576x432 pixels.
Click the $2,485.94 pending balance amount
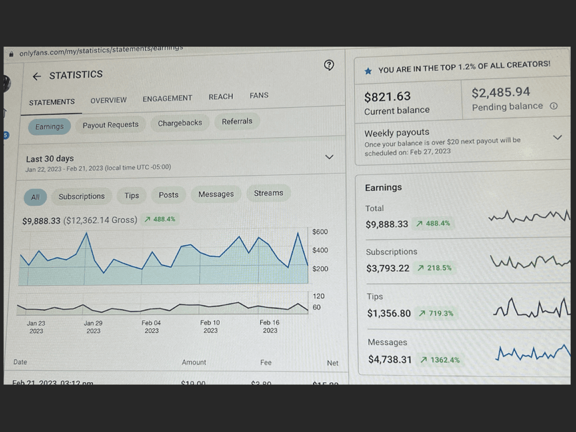tap(501, 93)
